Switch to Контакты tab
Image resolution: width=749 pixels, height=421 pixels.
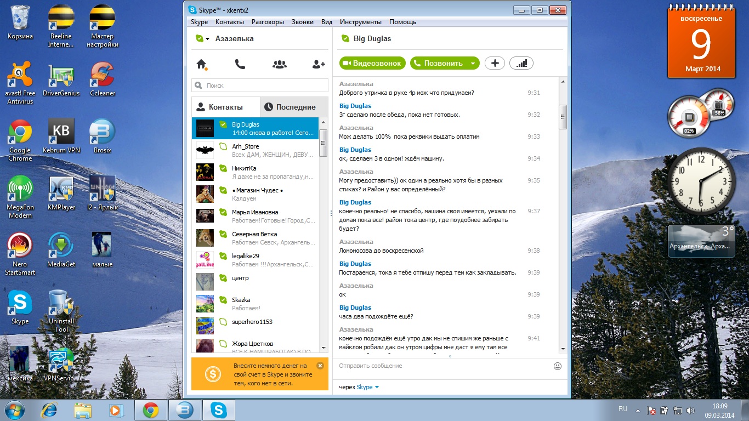225,107
